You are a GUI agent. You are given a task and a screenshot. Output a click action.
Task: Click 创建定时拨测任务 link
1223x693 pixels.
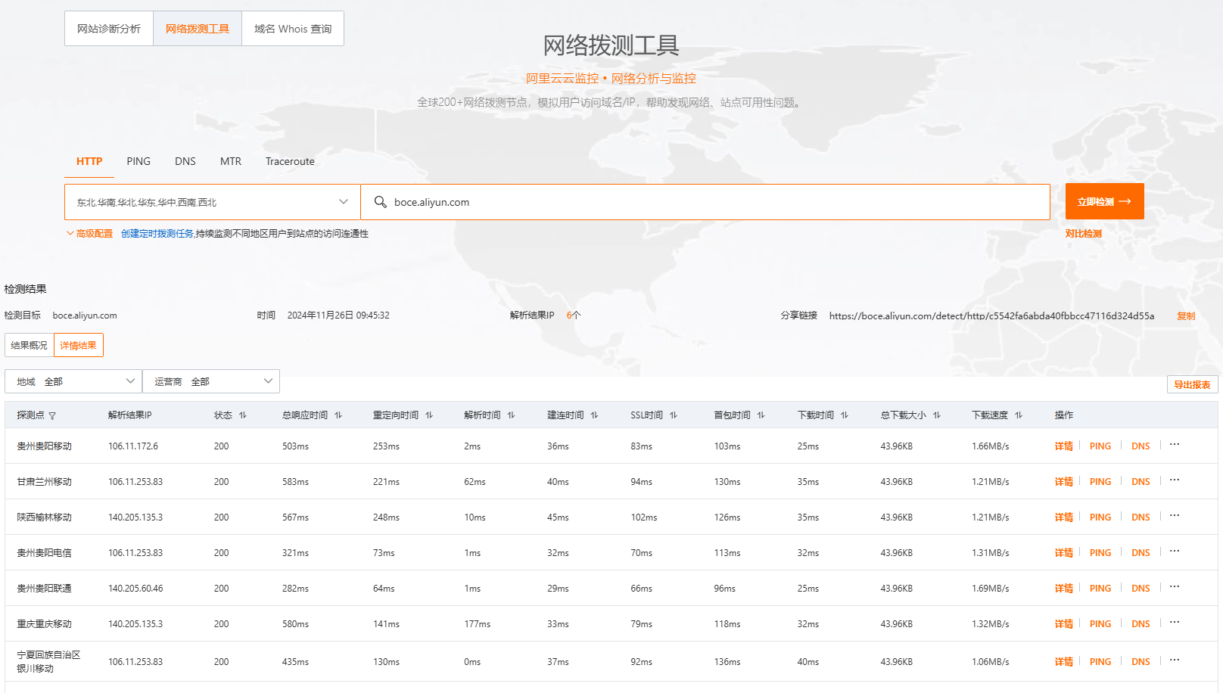pyautogui.click(x=157, y=234)
